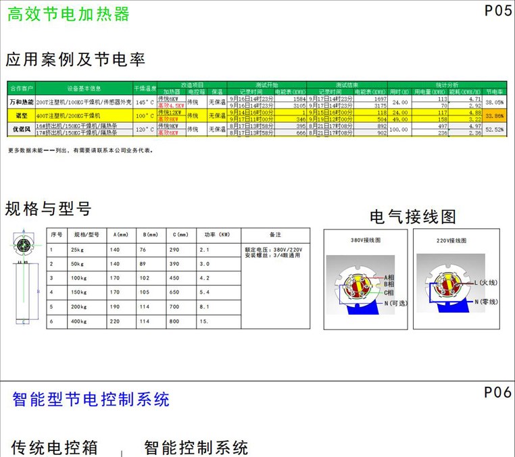Click the 干燥温度 column header
515x457 pixels.
pyautogui.click(x=145, y=88)
